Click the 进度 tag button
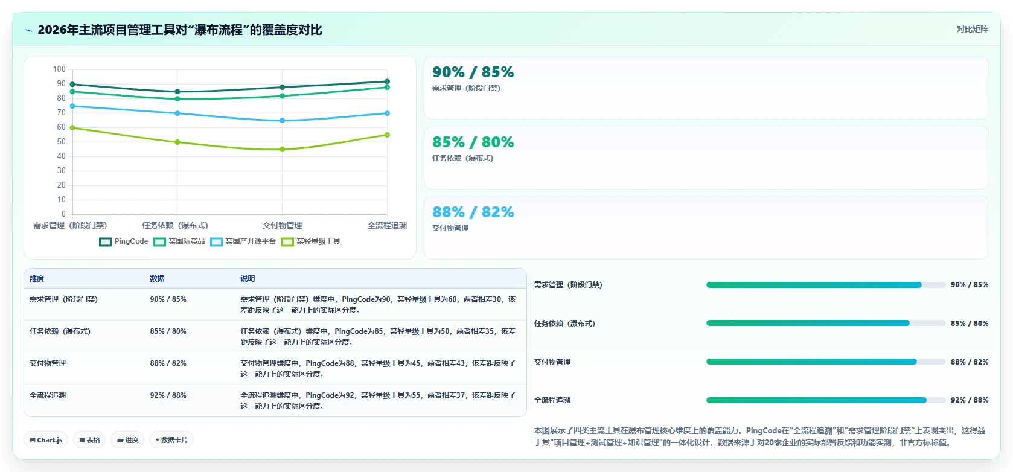Screen dimensions: 1013x472 point(127,440)
